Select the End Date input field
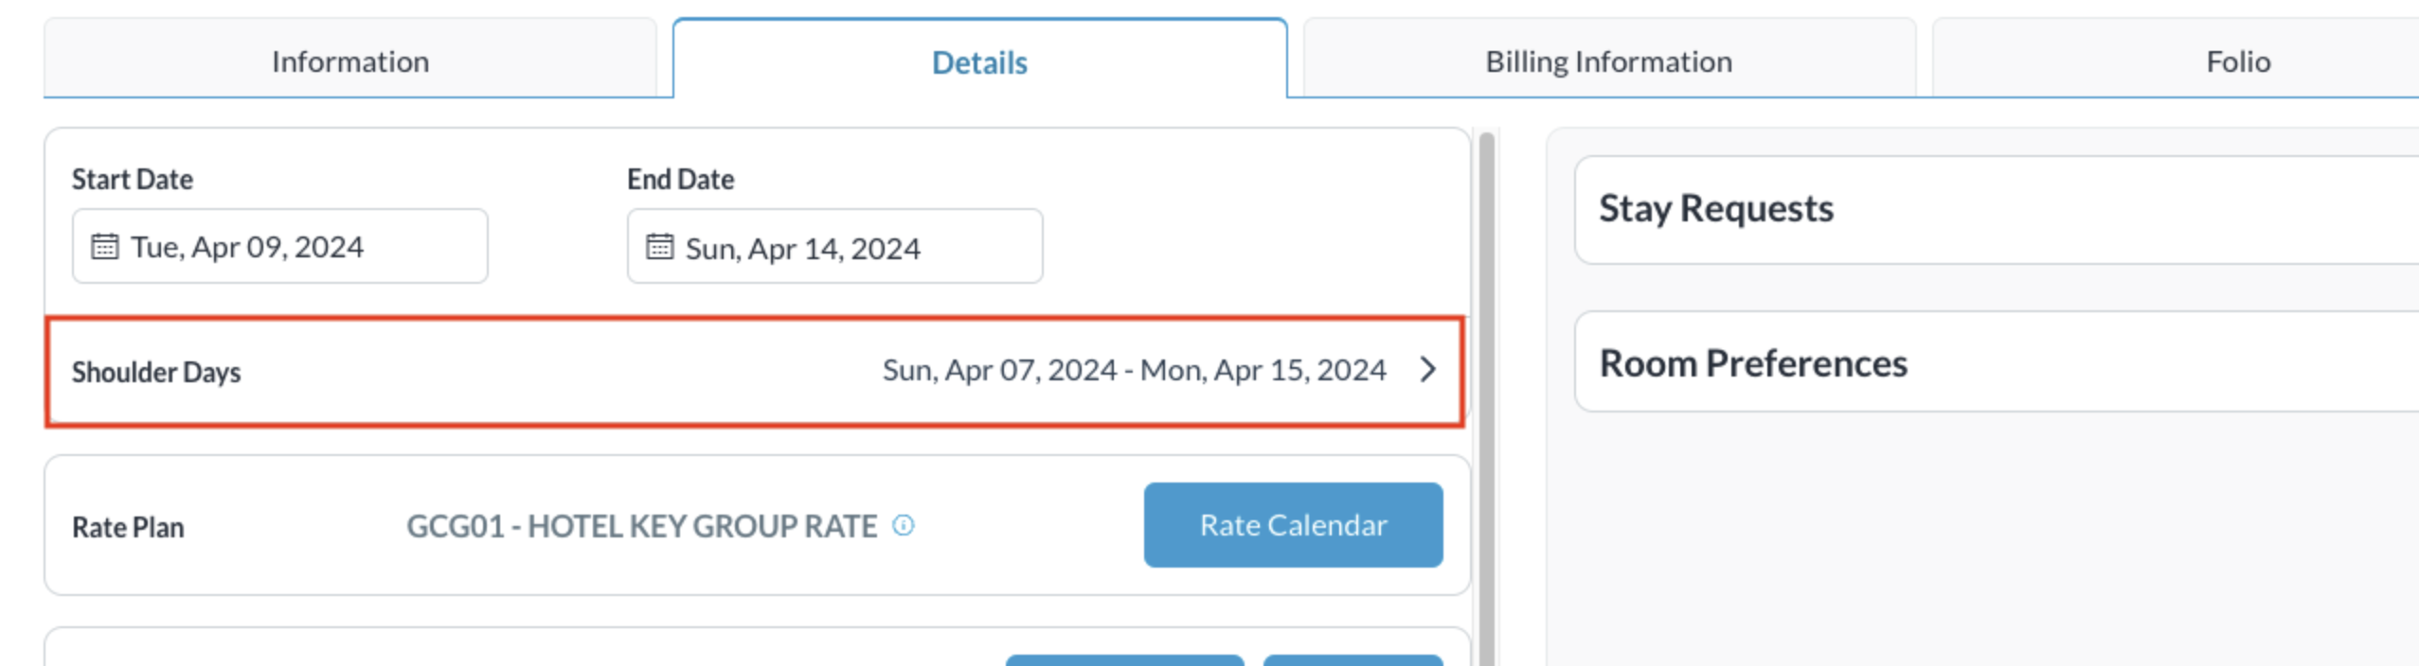Image resolution: width=2419 pixels, height=666 pixels. (x=833, y=247)
